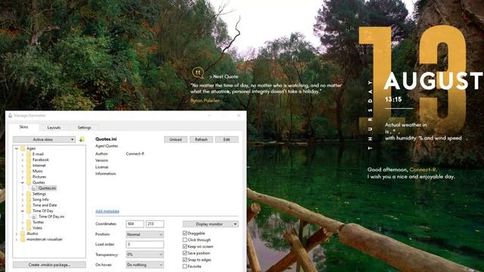The width and height of the screenshot is (484, 272).
Task: Expand the illustro tree node
Action: tap(17, 233)
